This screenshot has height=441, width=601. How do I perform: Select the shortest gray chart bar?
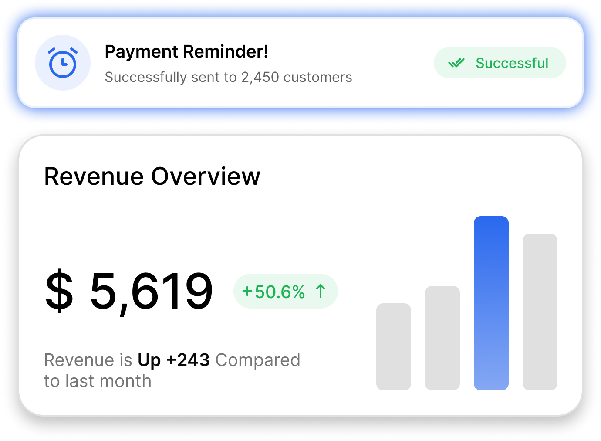[394, 347]
